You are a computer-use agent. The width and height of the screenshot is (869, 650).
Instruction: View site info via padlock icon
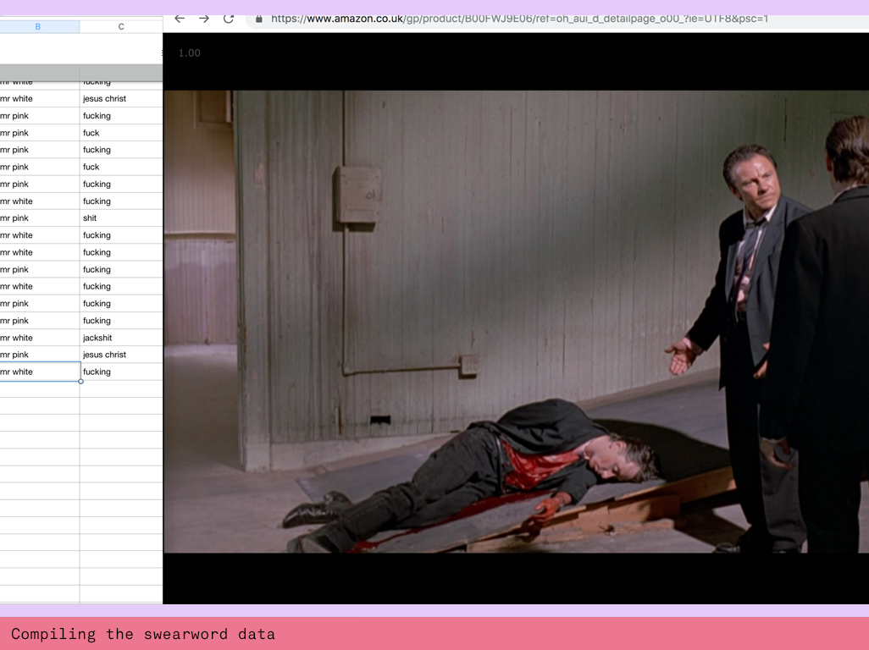259,19
